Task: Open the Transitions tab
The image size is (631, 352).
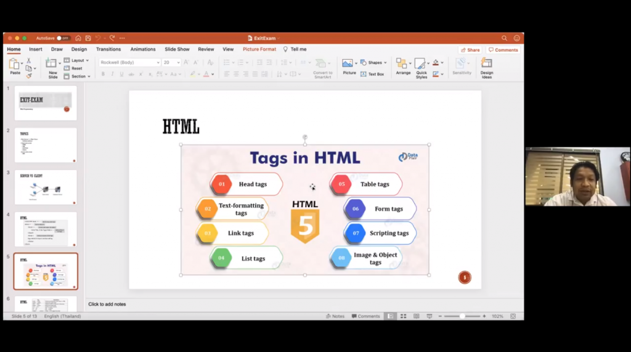Action: coord(108,49)
